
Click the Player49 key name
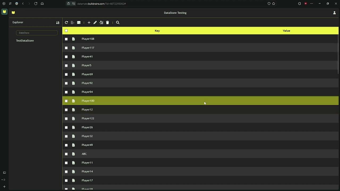point(87,145)
